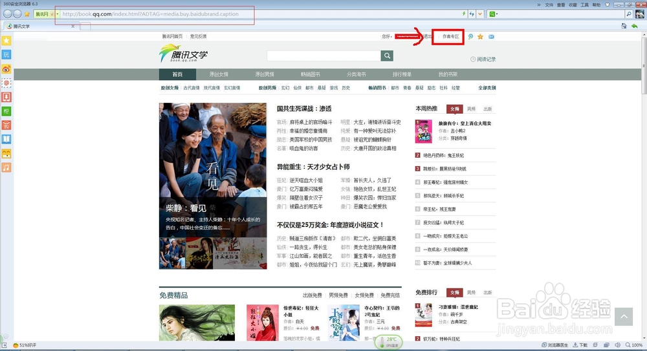Go to the 畅销图书 navigation tab

point(311,74)
